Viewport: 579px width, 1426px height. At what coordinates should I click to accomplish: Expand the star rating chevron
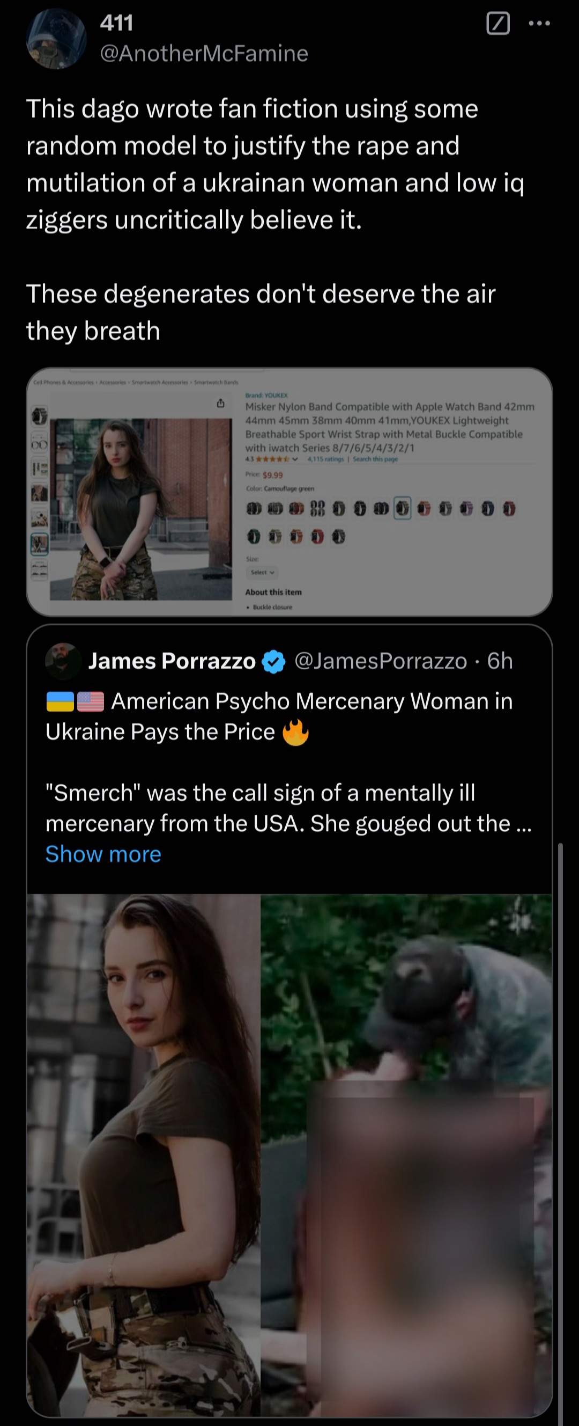click(x=295, y=459)
